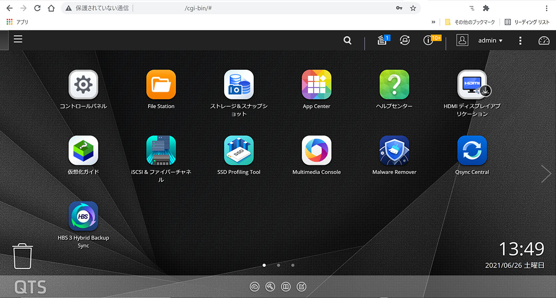Click the user profile avatar icon

tap(462, 40)
